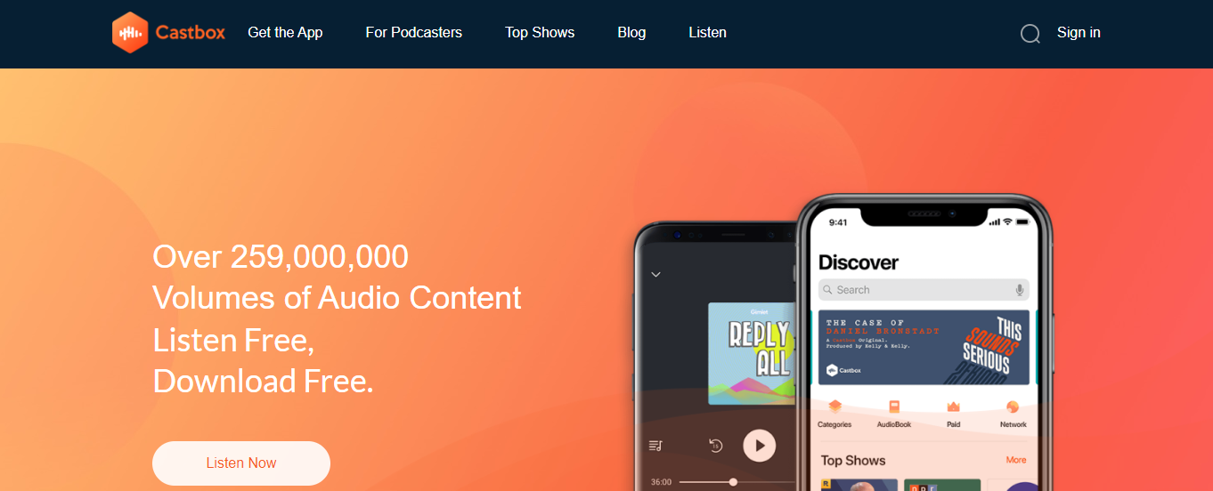Screen dimensions: 1213x491
Task: Go to For Podcasters page
Action: 414,33
